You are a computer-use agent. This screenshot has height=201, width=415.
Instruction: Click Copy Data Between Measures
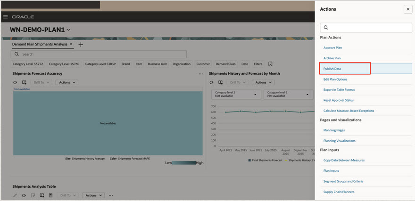click(x=344, y=161)
